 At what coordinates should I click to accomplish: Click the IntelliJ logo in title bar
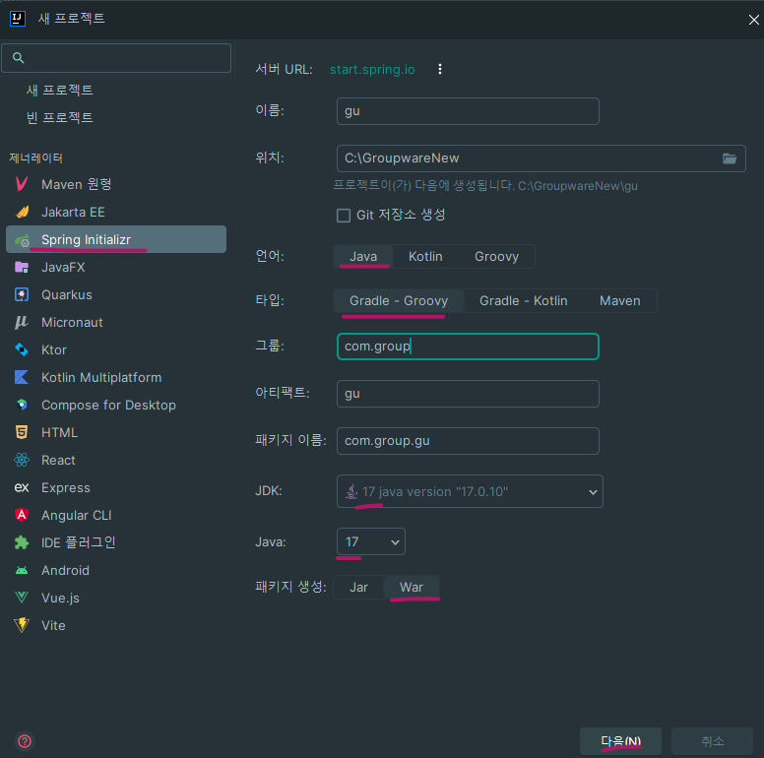tap(18, 19)
